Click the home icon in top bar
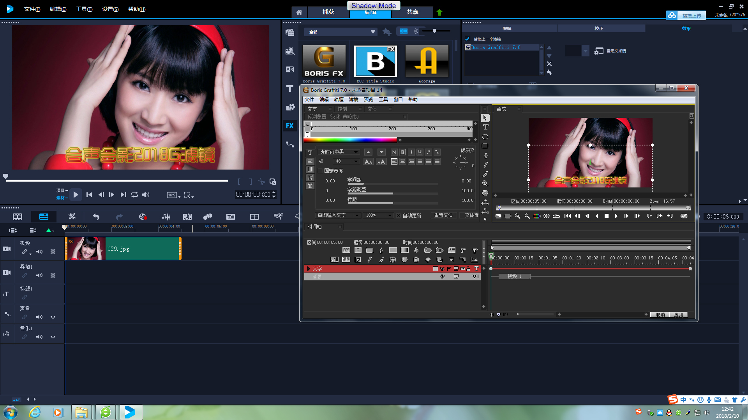Image resolution: width=748 pixels, height=420 pixels. 299,12
